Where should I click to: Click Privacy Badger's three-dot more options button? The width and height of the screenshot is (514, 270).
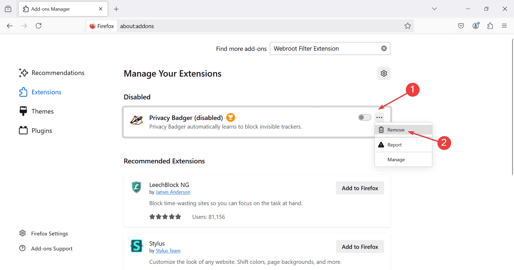(x=379, y=117)
